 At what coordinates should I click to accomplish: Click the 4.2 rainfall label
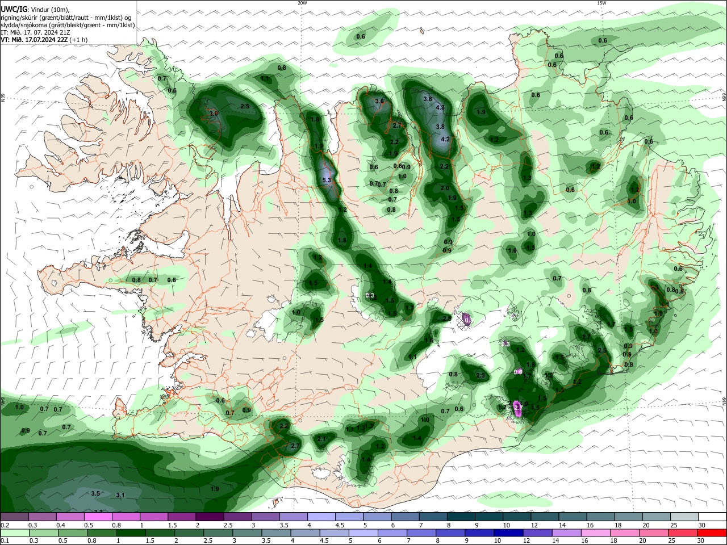click(445, 139)
